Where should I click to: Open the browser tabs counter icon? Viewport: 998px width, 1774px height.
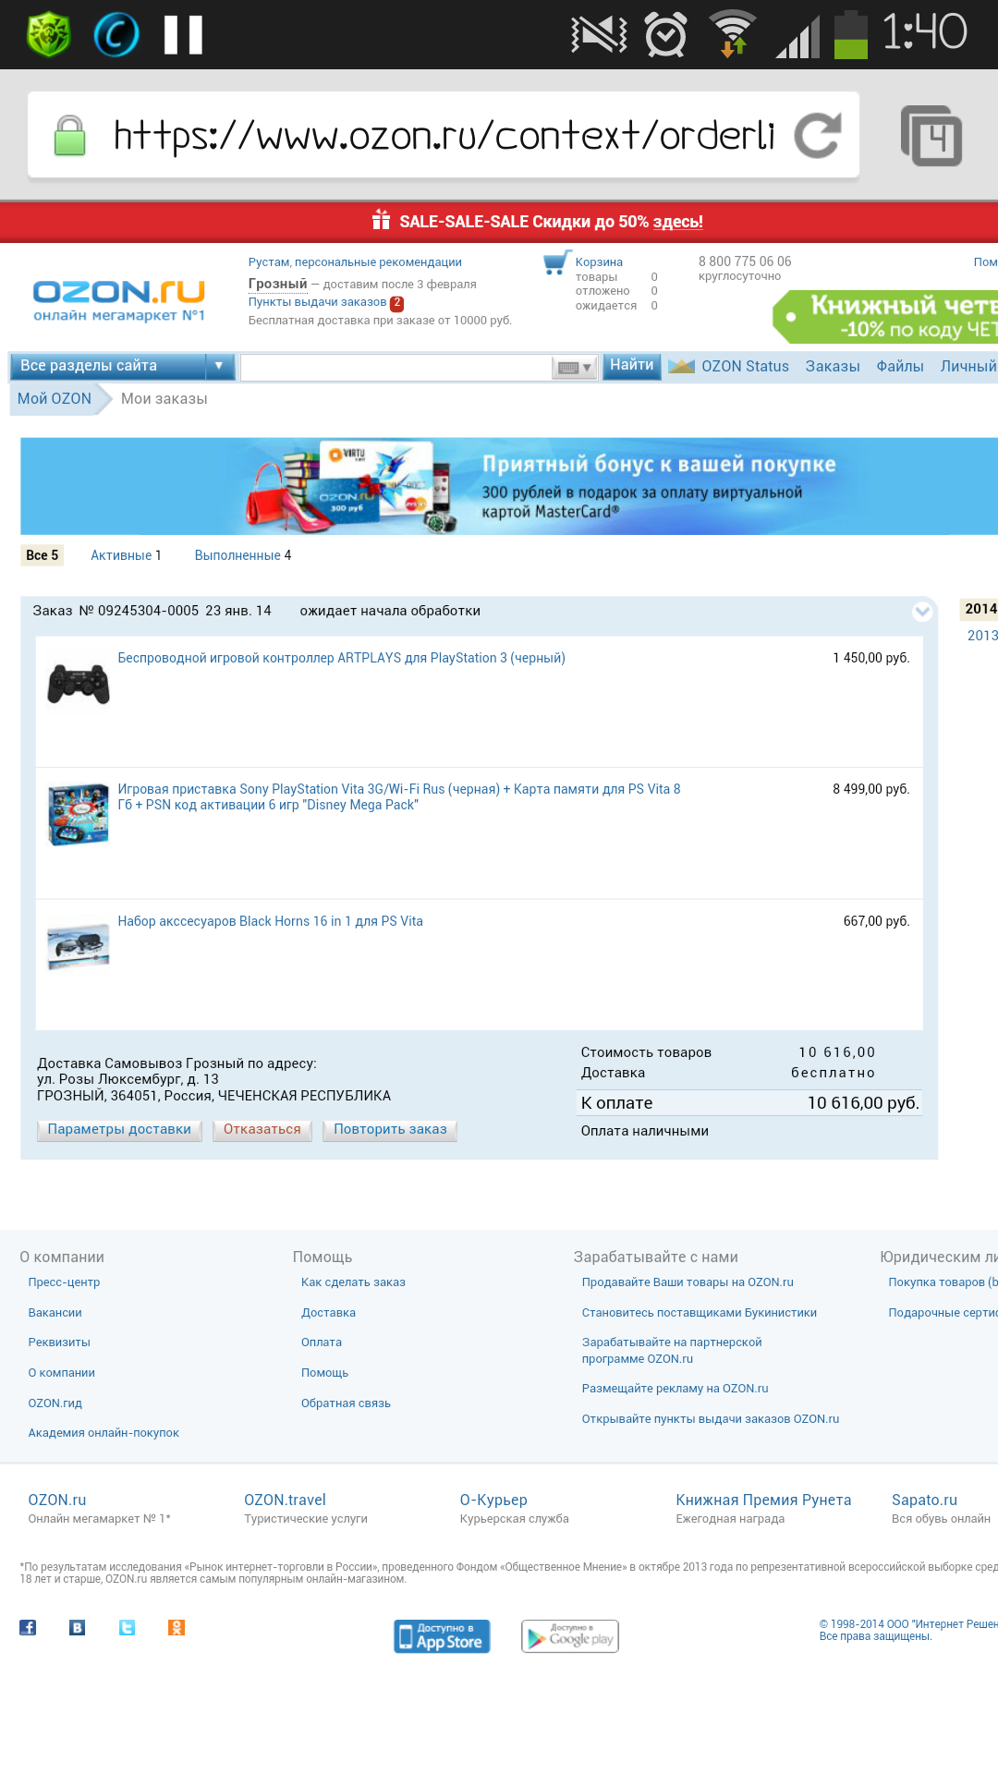click(931, 136)
